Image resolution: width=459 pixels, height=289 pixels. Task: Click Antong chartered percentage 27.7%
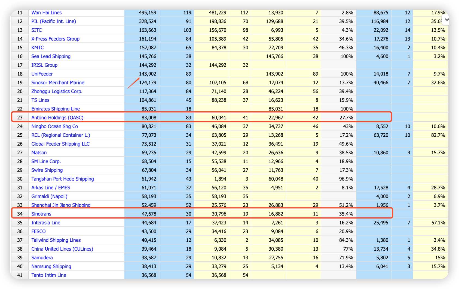[346, 118]
